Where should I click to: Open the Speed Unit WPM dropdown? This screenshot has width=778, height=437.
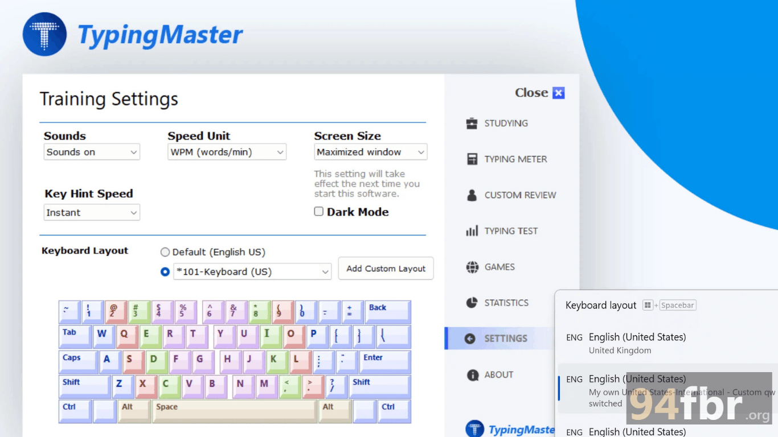(227, 152)
